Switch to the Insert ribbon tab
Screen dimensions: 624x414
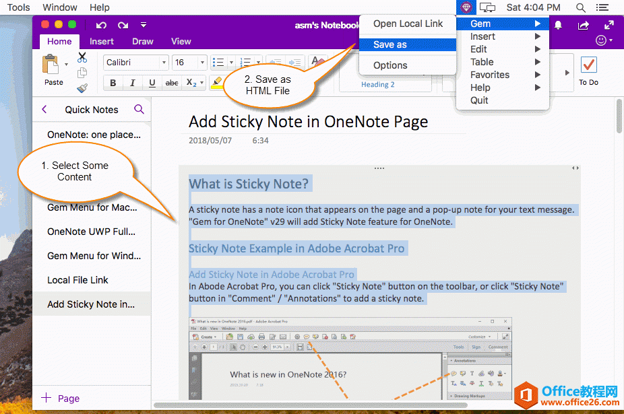coord(101,41)
